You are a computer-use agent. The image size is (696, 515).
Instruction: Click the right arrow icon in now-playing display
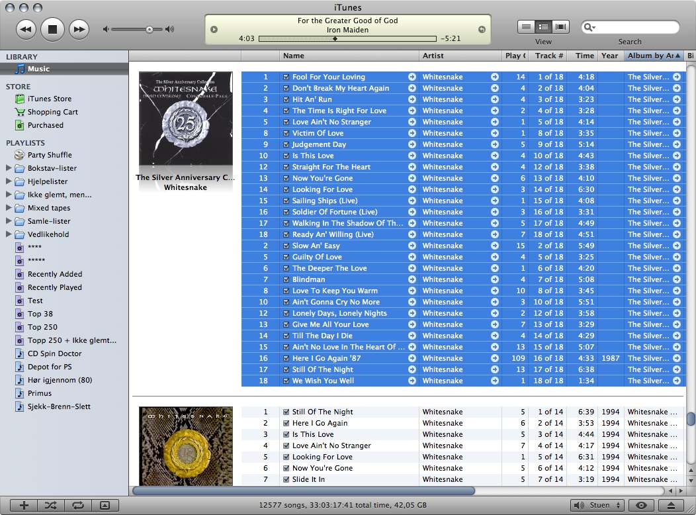click(482, 29)
